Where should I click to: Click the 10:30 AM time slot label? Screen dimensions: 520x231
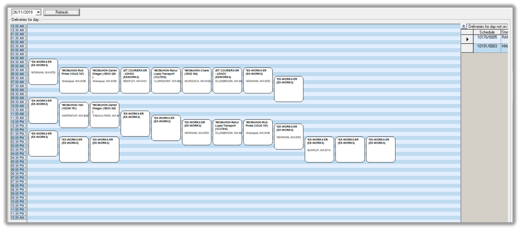(x=18, y=110)
